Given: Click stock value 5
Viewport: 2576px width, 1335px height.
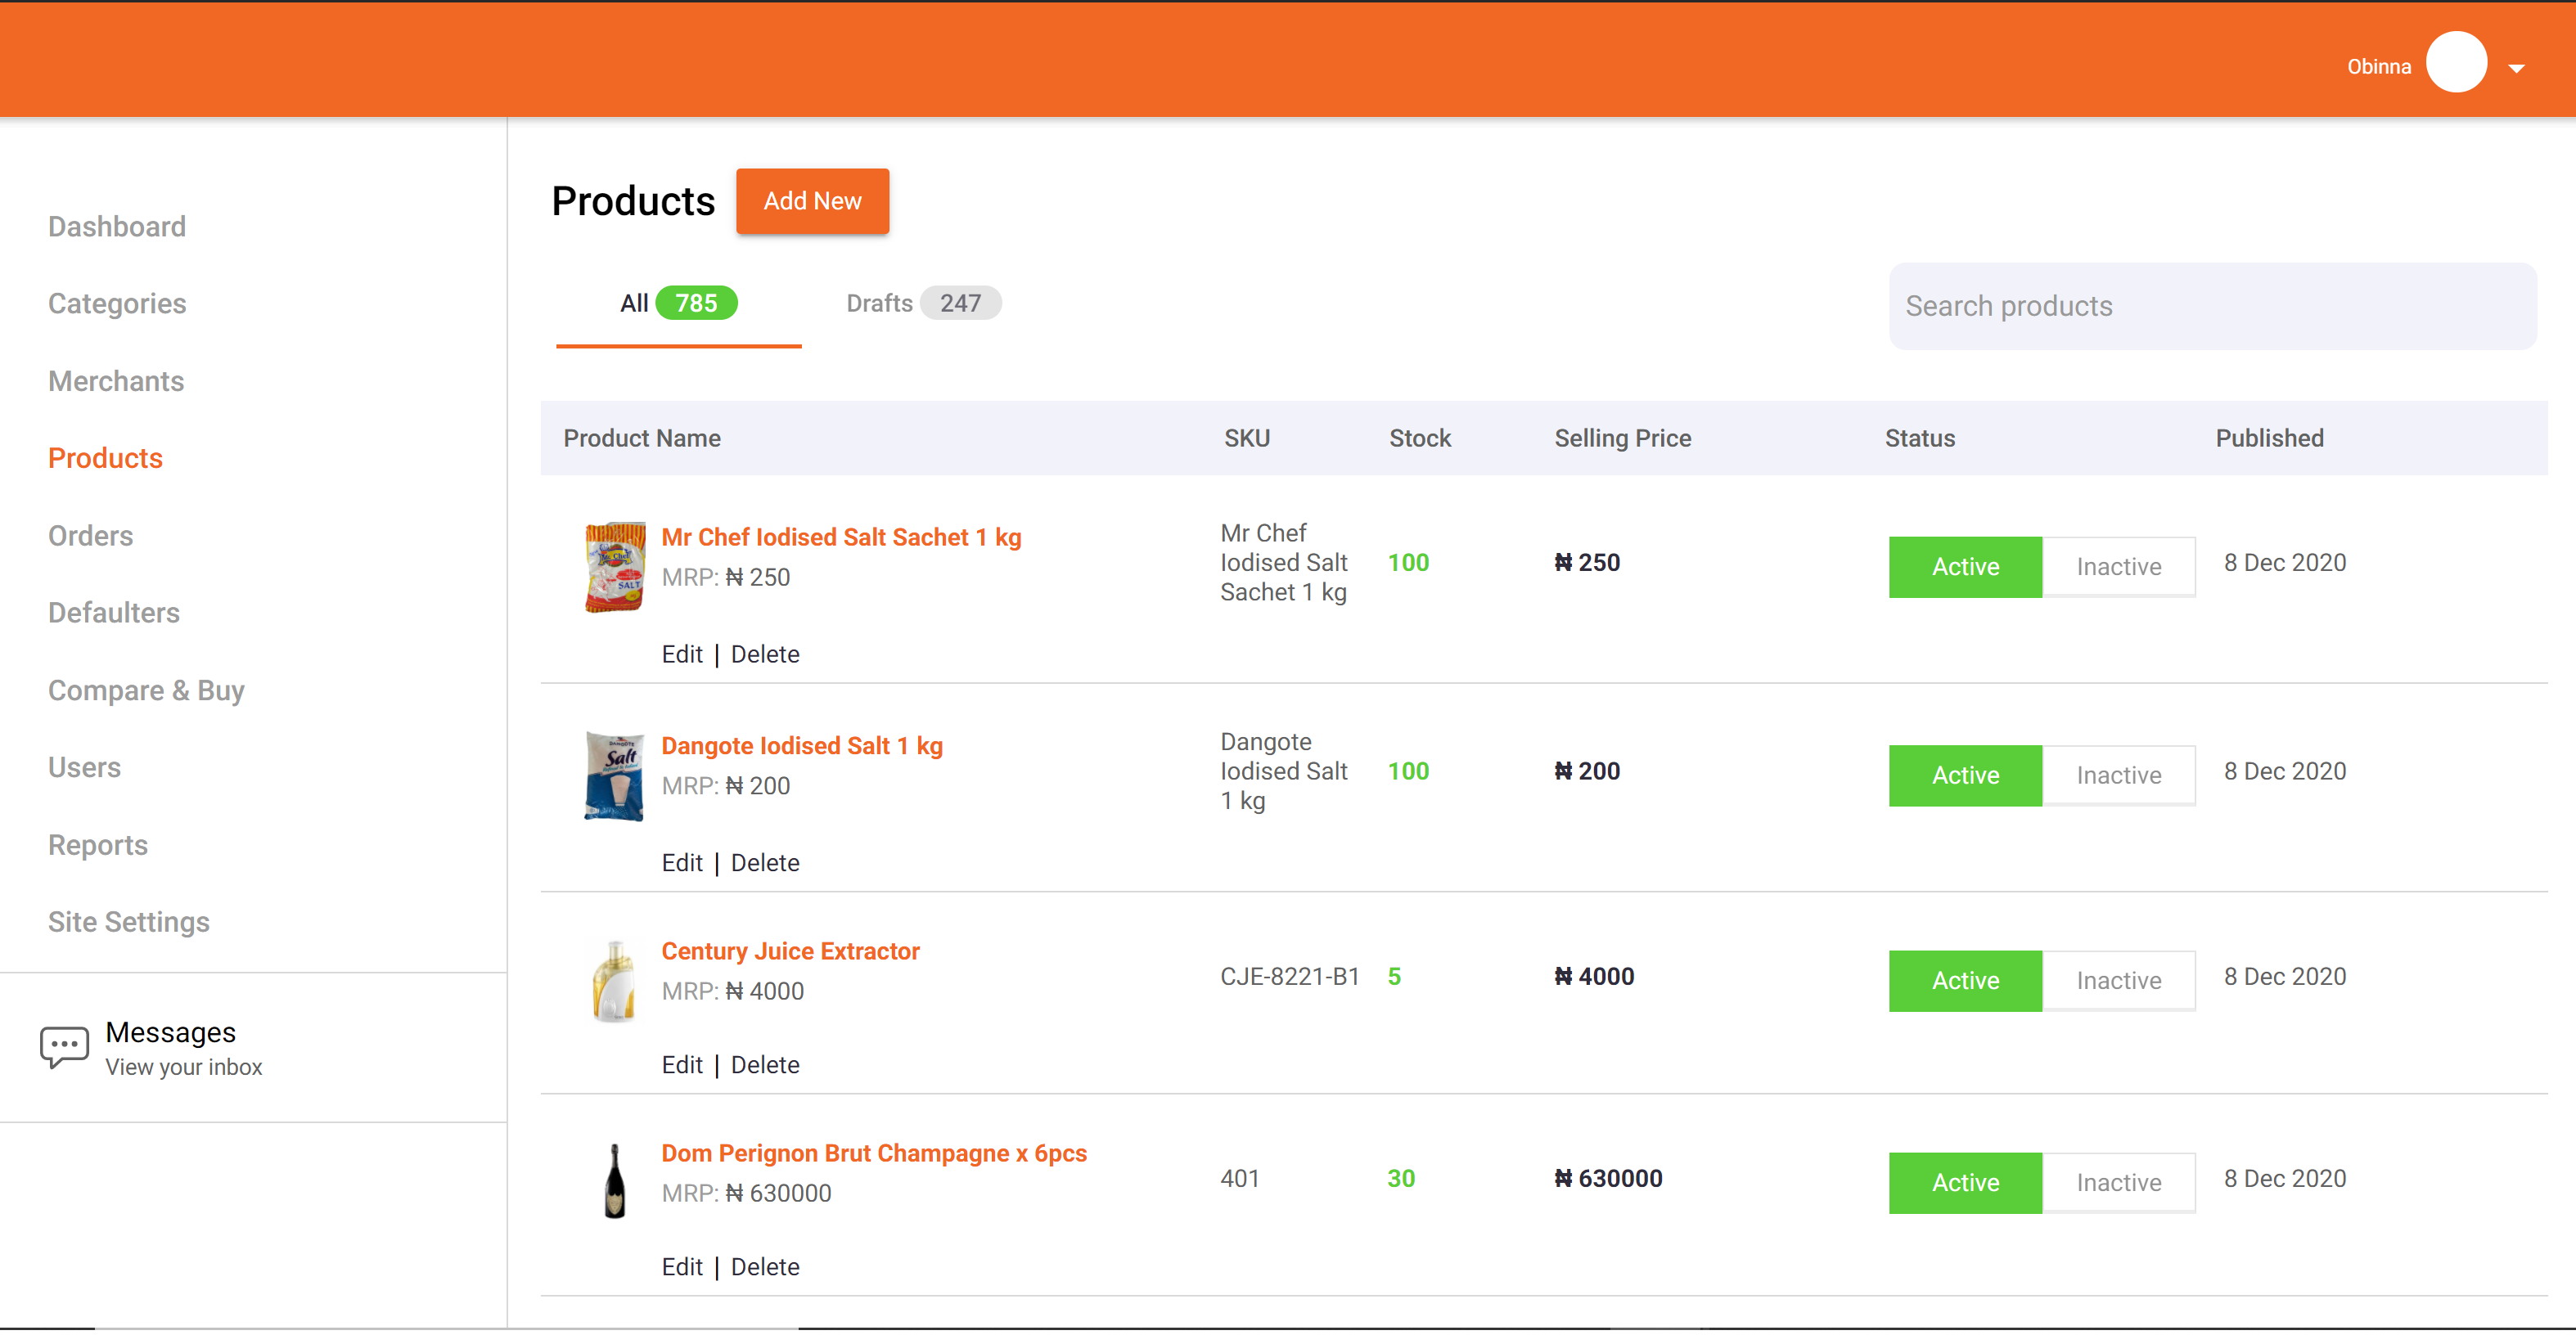Looking at the screenshot, I should coord(1394,977).
